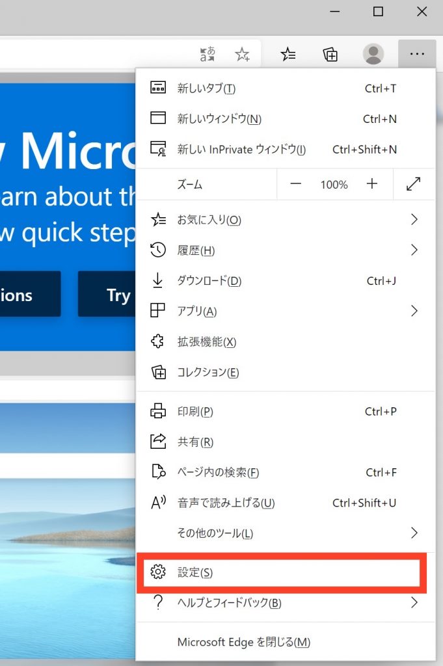
Task: Open the Collections toolbar icon
Action: [x=330, y=55]
